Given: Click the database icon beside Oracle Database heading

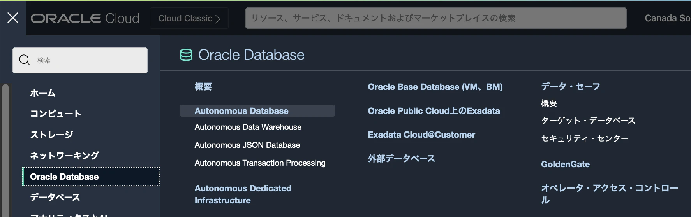Looking at the screenshot, I should pos(186,55).
